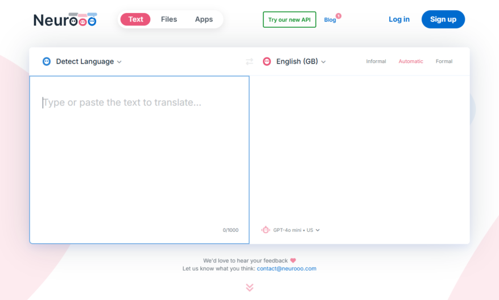Expand the GPT-4o mini • US model dropdown
The image size is (499, 300).
(296, 230)
